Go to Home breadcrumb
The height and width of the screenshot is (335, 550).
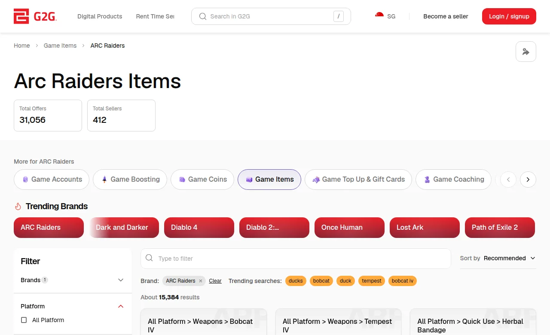point(22,46)
